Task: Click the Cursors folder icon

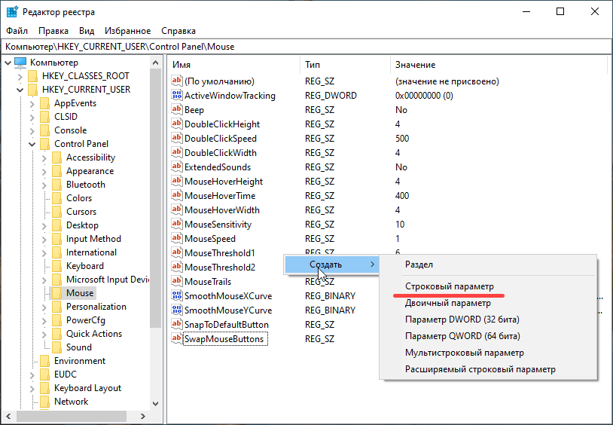Action: [x=56, y=212]
